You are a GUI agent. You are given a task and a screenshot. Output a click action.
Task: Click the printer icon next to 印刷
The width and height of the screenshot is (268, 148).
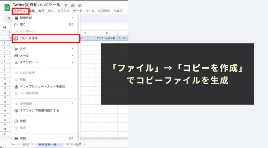coord(16,138)
